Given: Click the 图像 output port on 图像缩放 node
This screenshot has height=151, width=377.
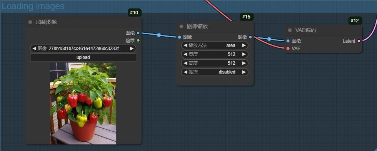Looking at the screenshot, I should coord(250,37).
